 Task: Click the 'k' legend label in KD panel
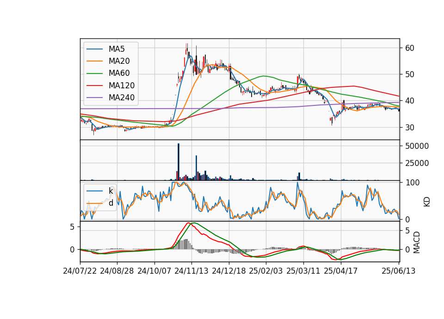tap(111, 191)
